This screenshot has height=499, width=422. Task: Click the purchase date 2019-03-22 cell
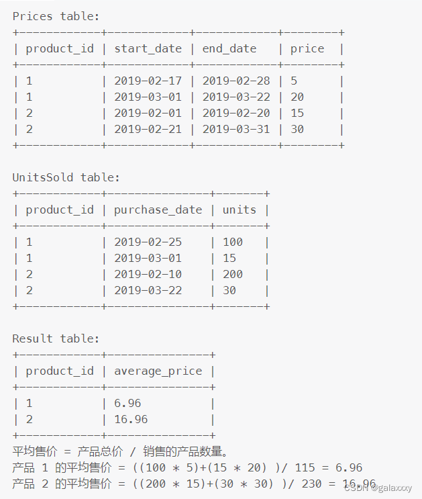(148, 291)
